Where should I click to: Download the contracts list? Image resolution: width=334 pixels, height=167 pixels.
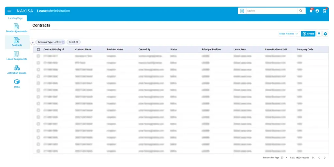click(x=319, y=34)
